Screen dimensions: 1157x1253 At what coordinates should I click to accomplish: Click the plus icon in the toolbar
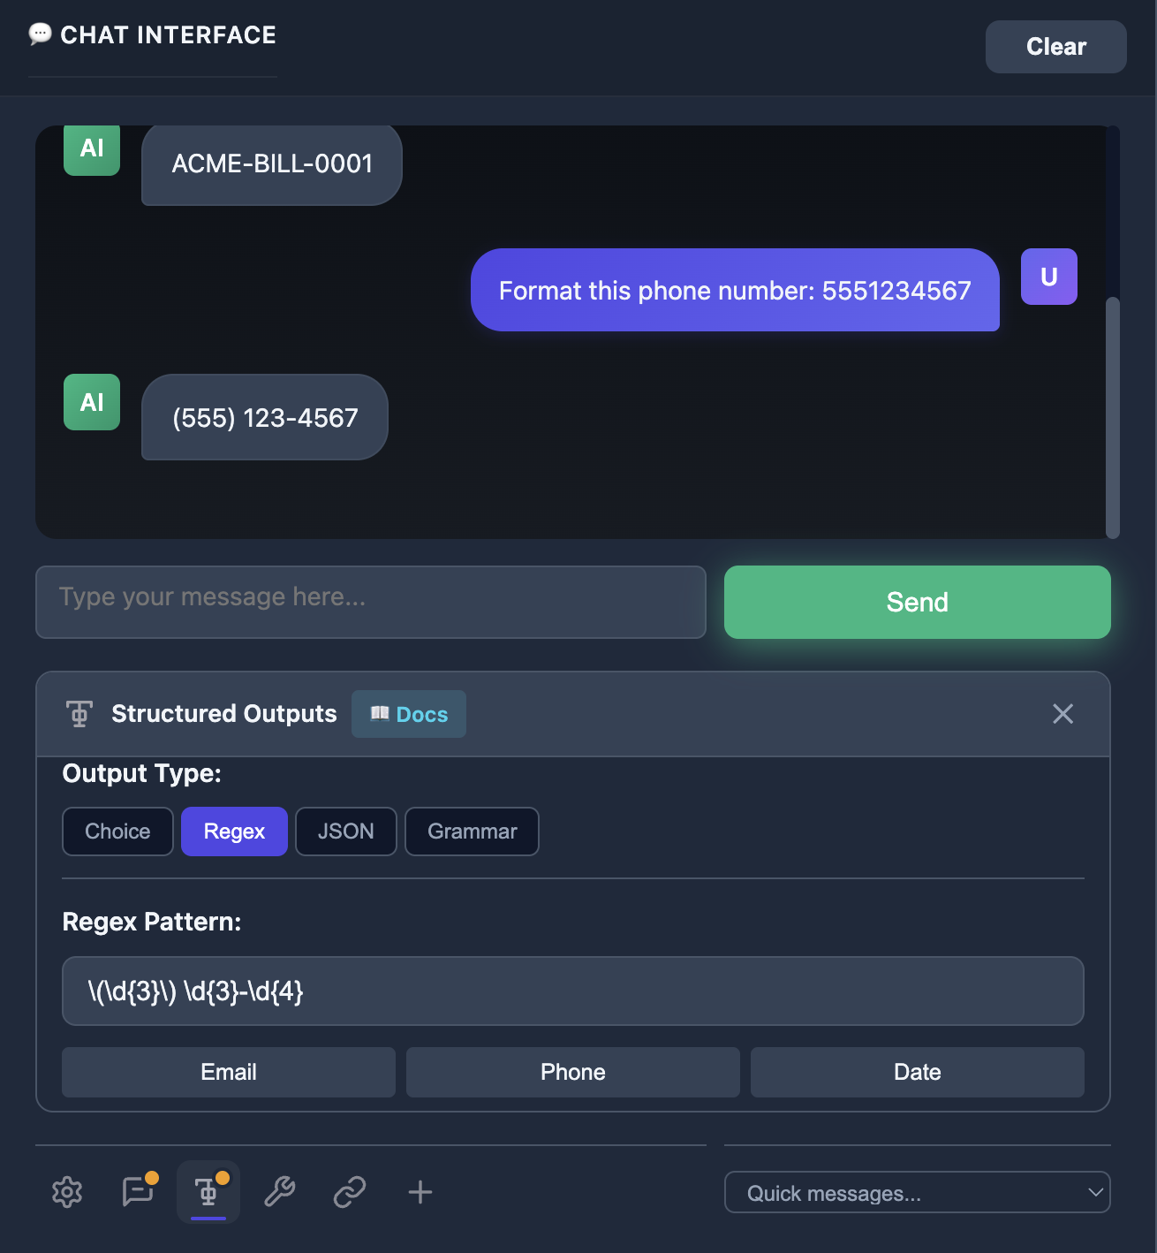click(420, 1192)
